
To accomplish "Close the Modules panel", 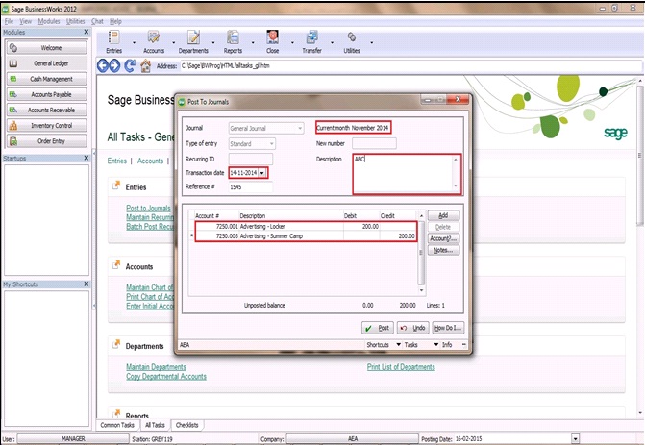I will point(86,32).
